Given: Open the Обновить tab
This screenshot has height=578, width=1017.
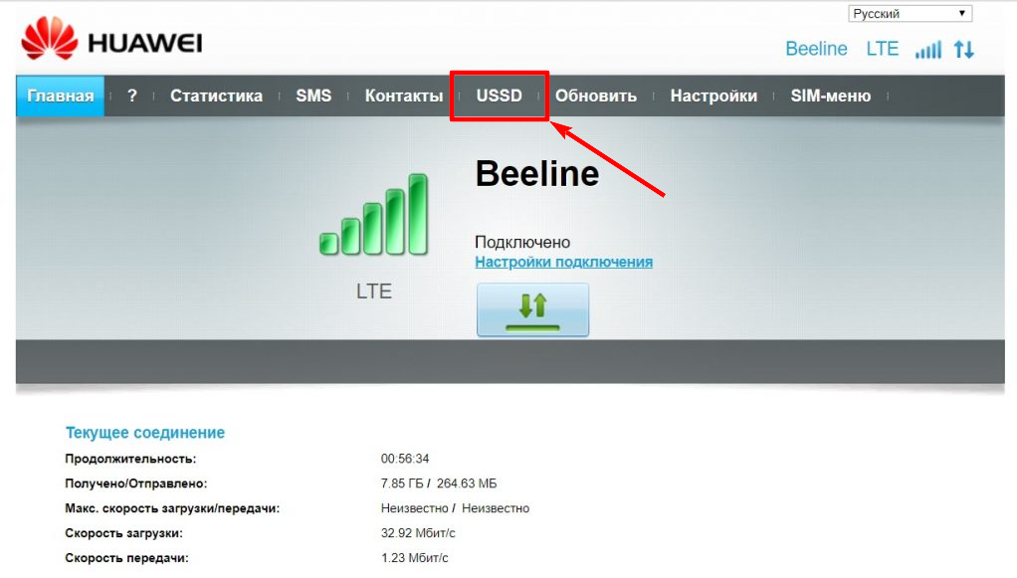Looking at the screenshot, I should coord(596,96).
